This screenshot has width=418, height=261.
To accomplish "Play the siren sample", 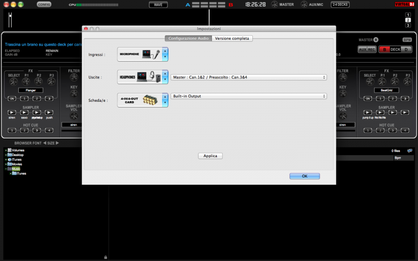I will tap(11, 112).
